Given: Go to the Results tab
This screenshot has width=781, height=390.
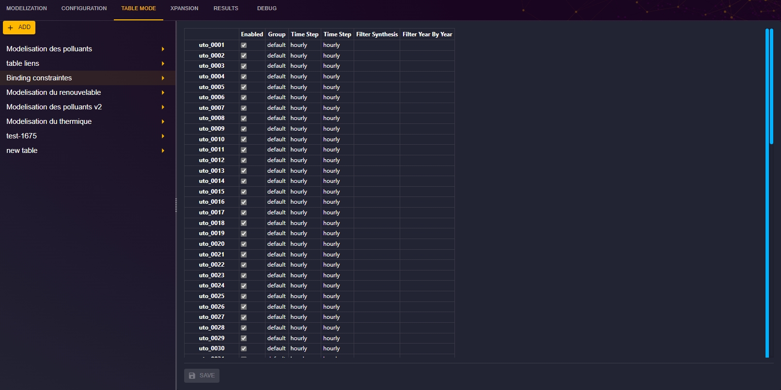Looking at the screenshot, I should (x=226, y=8).
